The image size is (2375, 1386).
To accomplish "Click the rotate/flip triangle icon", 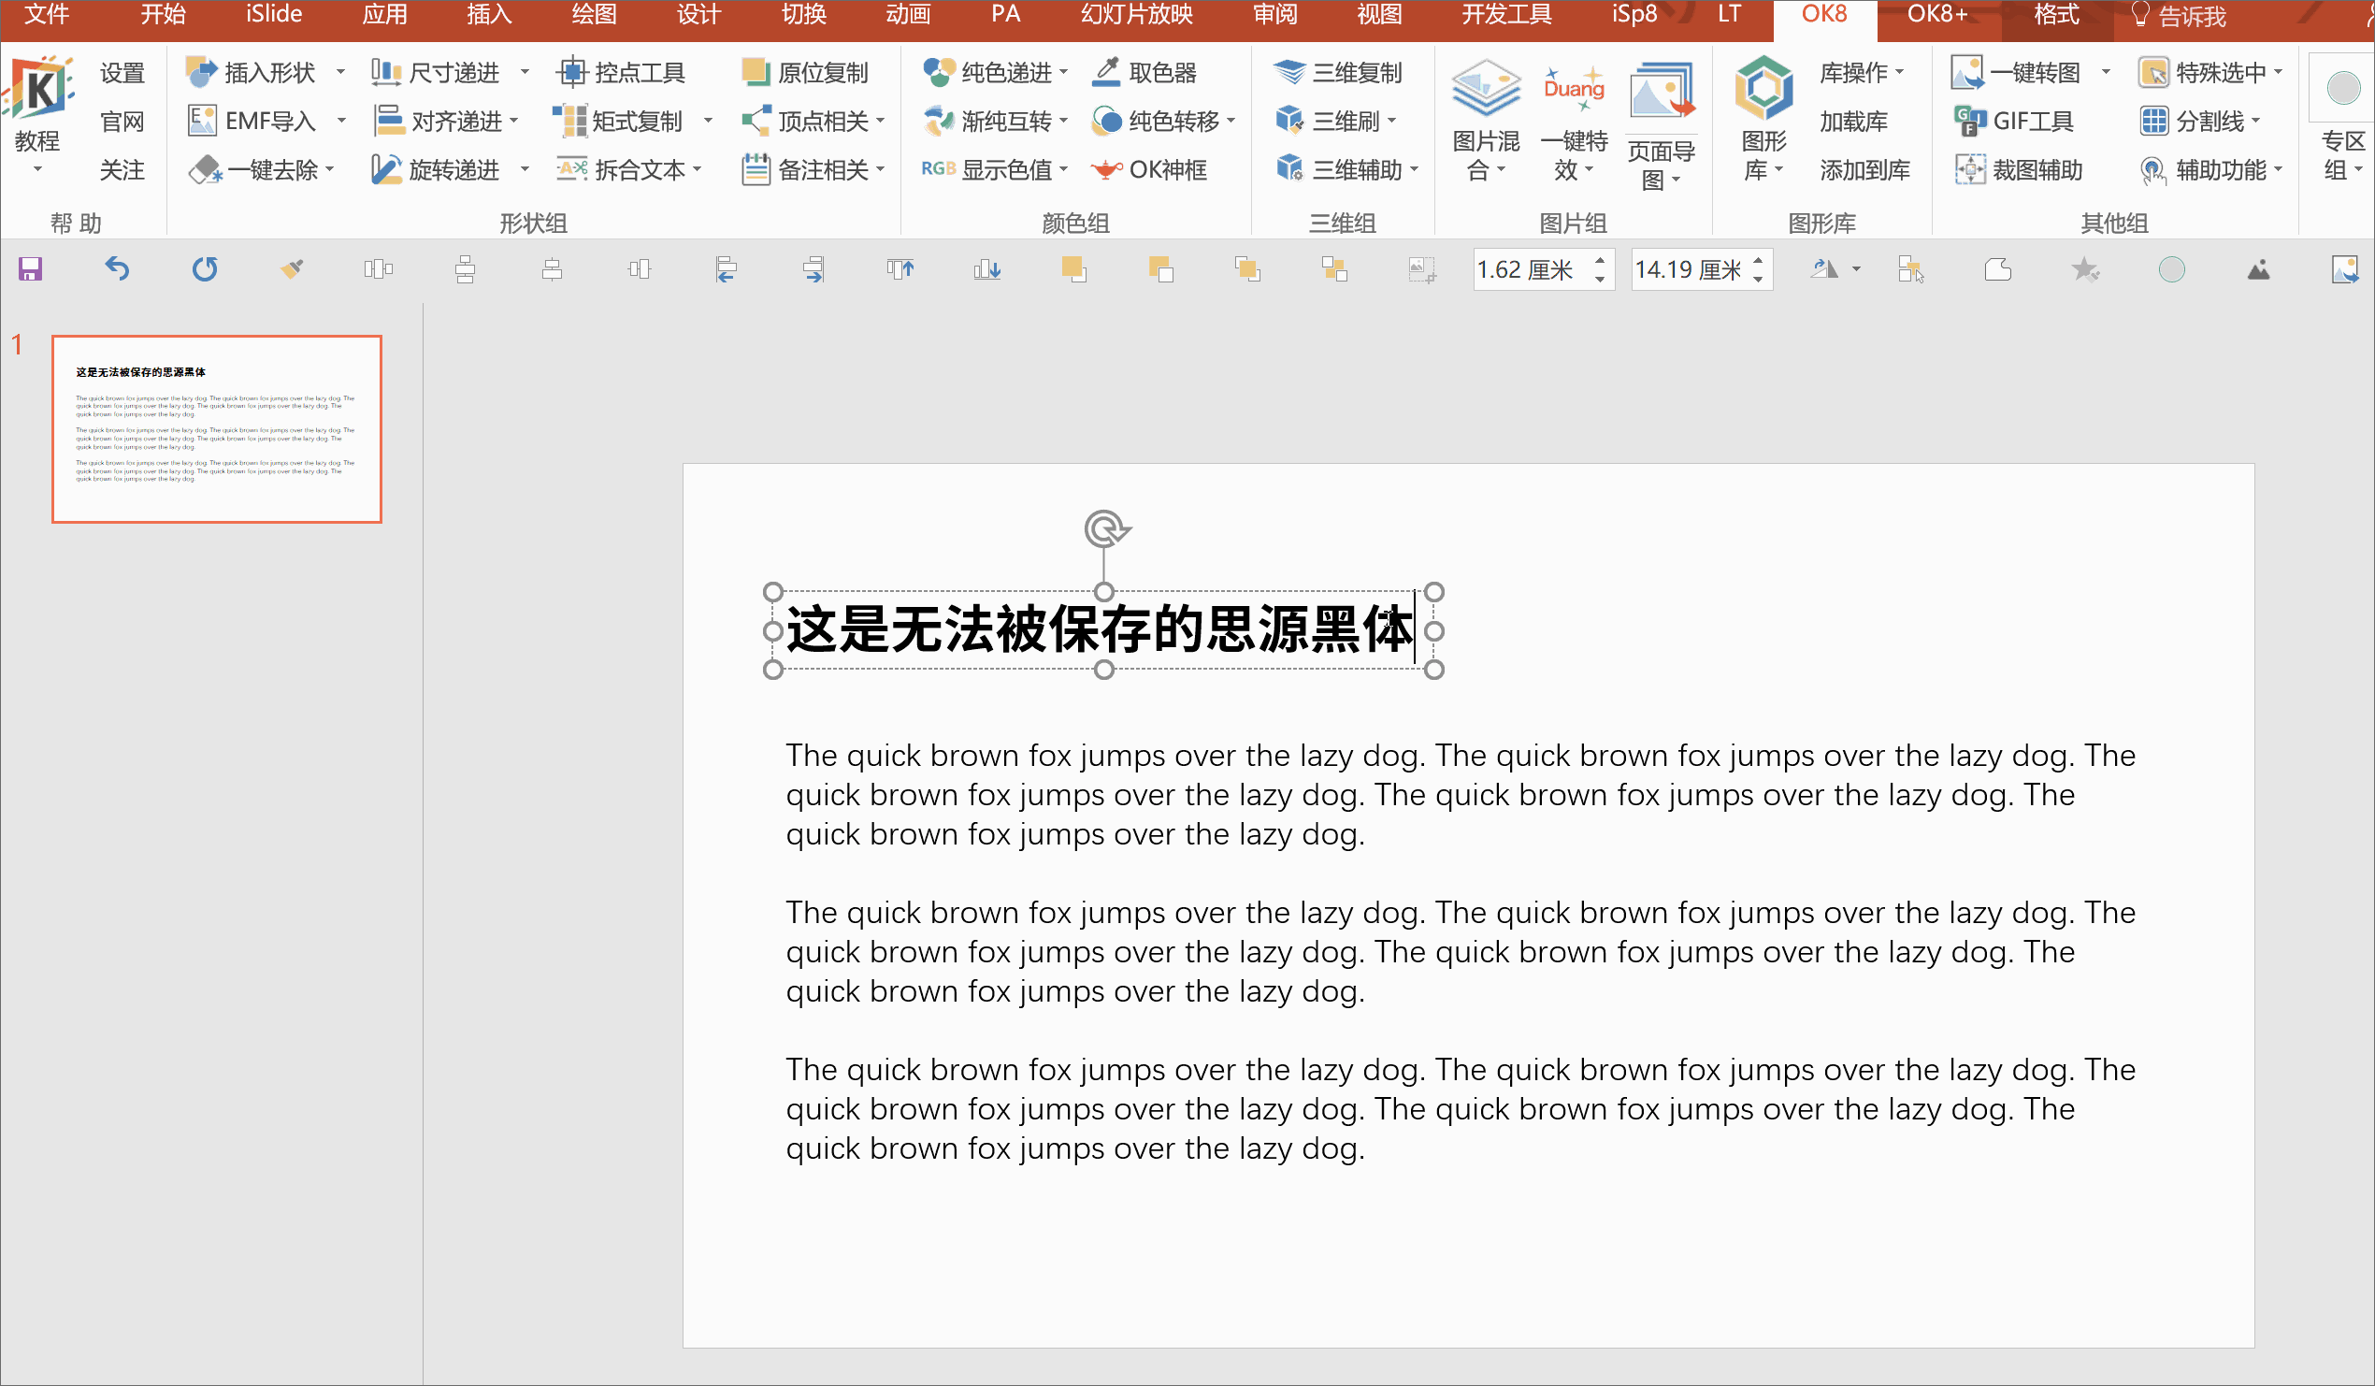I will tap(1824, 269).
